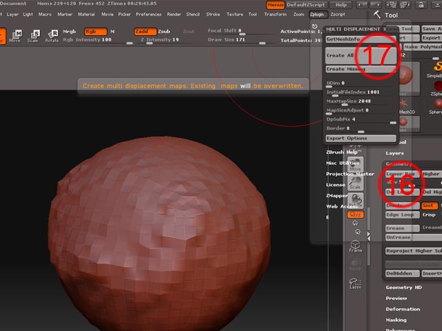Click the DefaultZScript button
This screenshot has width=442, height=331.
[306, 5]
